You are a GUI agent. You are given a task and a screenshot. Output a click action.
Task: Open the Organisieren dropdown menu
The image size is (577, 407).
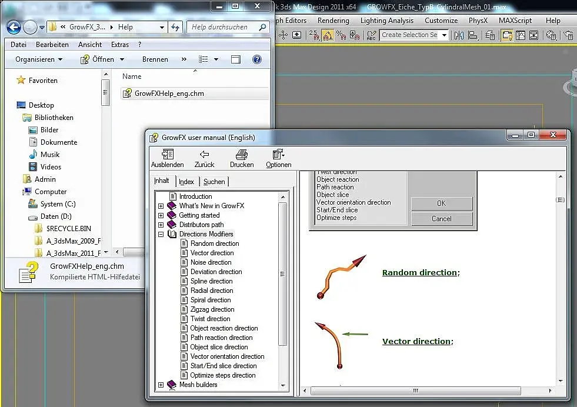click(x=39, y=59)
